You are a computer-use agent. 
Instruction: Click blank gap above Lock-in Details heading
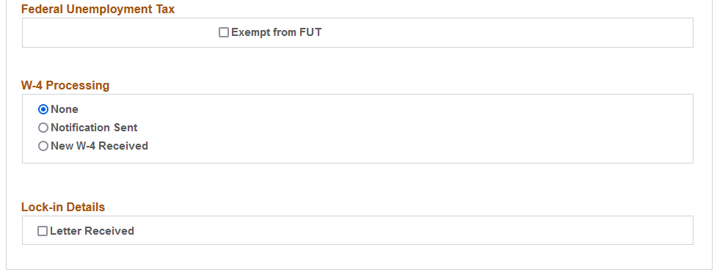(357, 182)
